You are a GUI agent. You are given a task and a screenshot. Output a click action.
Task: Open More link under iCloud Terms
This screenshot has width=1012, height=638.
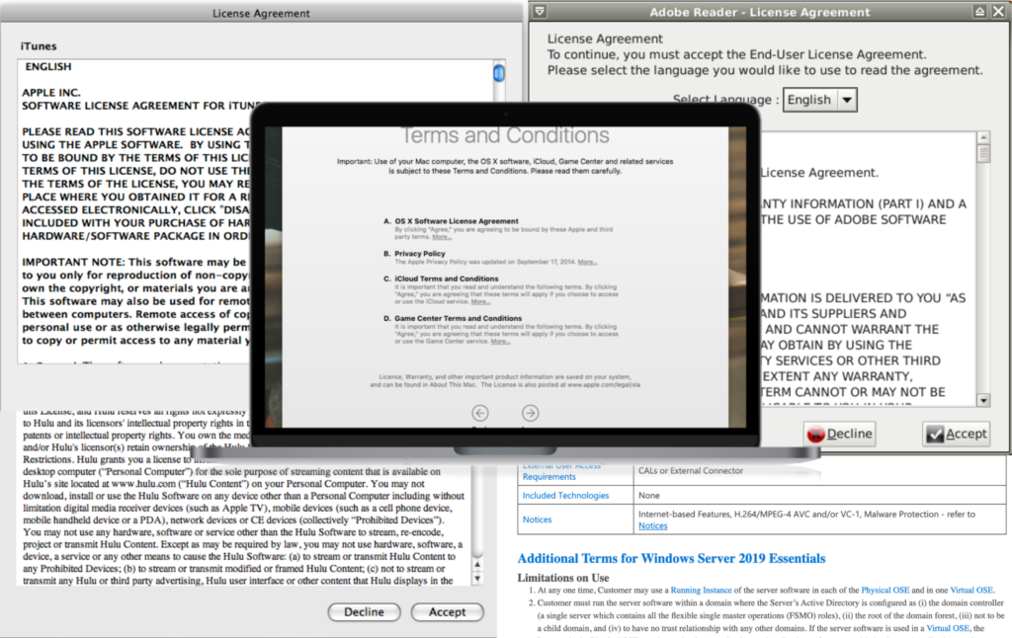pos(480,301)
